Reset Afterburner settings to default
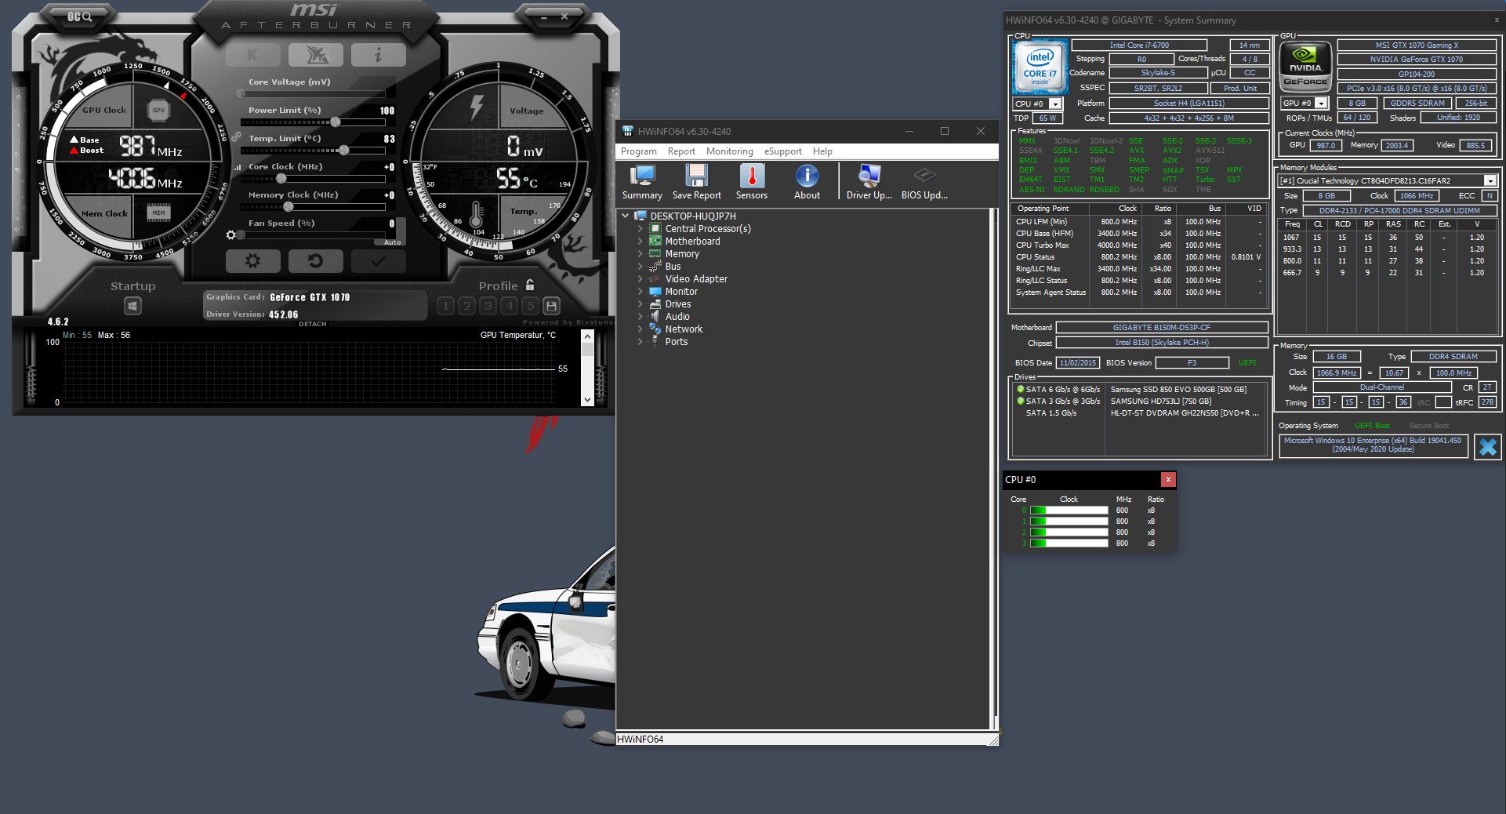Image resolution: width=1506 pixels, height=814 pixels. [315, 260]
